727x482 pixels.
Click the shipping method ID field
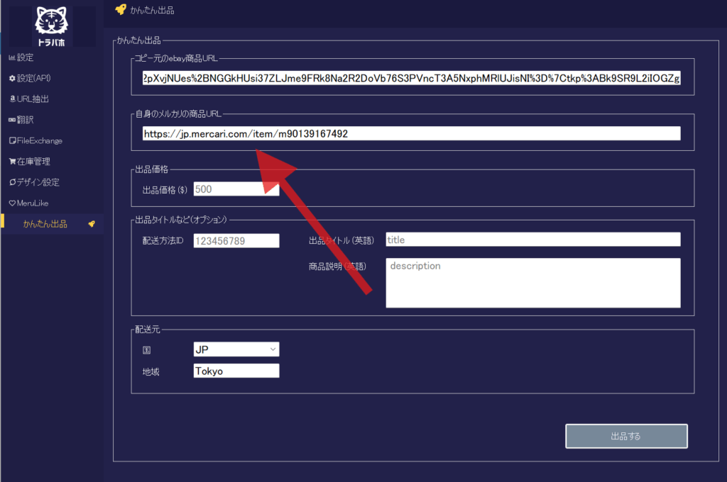click(236, 241)
